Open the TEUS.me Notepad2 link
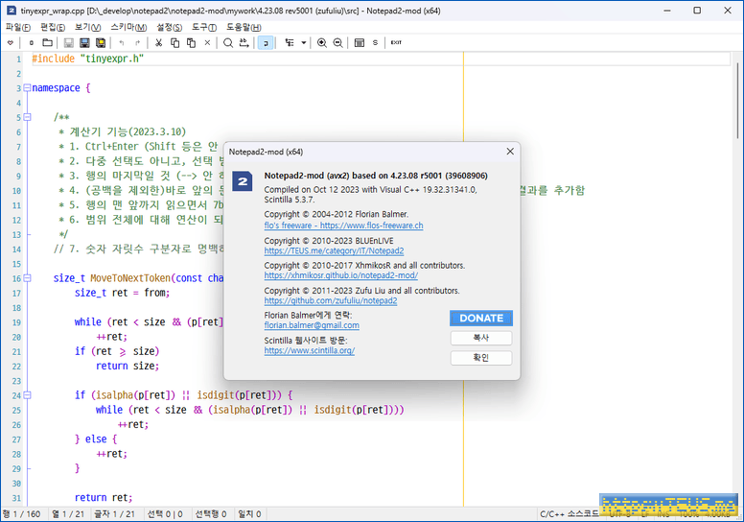This screenshot has height=522, width=744. 334,250
